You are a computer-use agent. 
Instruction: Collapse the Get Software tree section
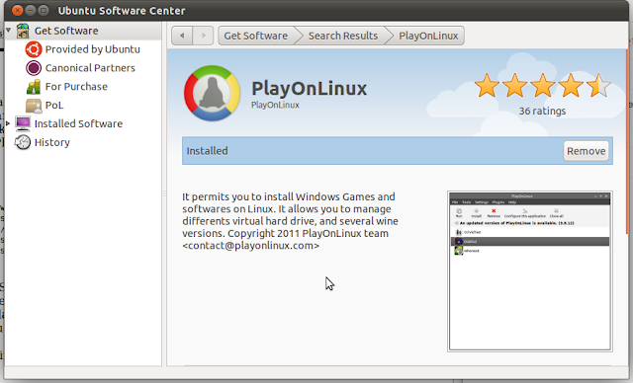click(9, 31)
